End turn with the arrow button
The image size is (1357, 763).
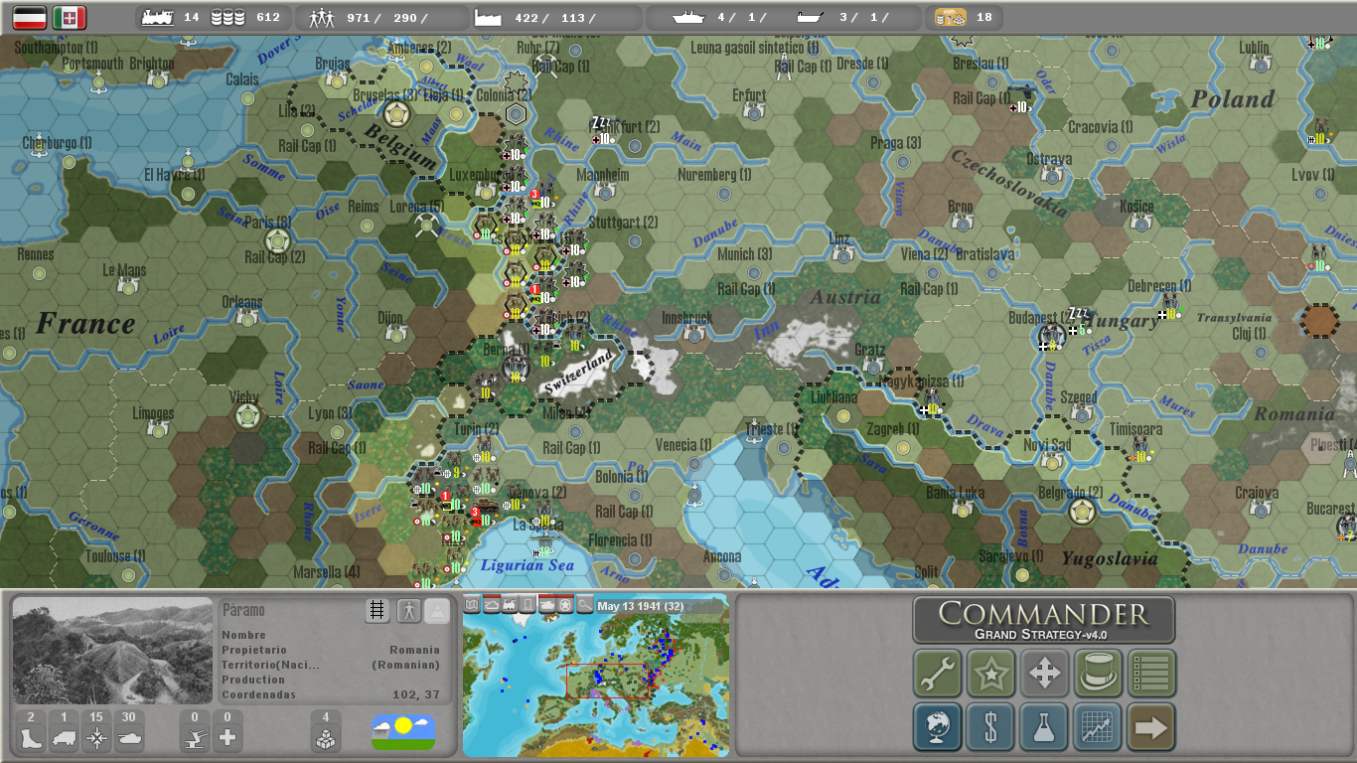[1152, 727]
